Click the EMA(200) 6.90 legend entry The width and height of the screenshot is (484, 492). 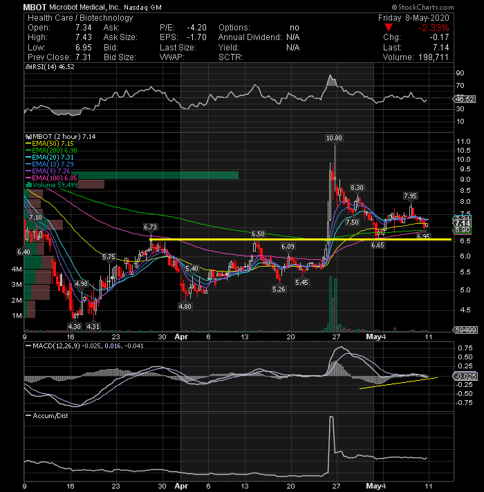pyautogui.click(x=51, y=151)
